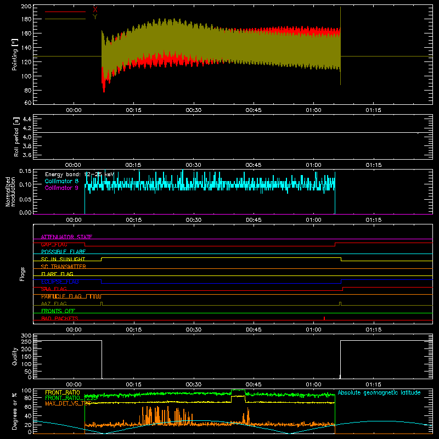This screenshot has height=439, width=439.
Task: Click the 00:45 tick under Normalized modulation plot
Action: pos(254,220)
